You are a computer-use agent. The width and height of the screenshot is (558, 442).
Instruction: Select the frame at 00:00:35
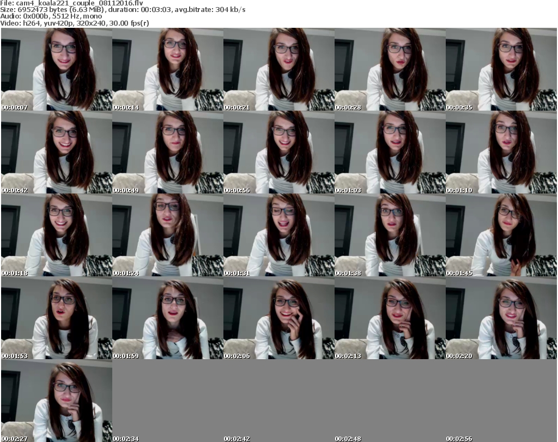click(x=501, y=69)
